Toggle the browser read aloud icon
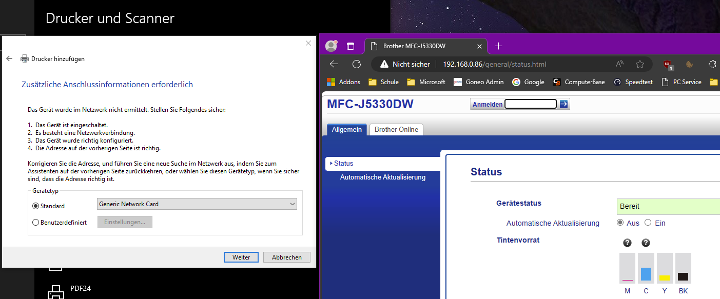Image resolution: width=720 pixels, height=299 pixels. tap(619, 64)
